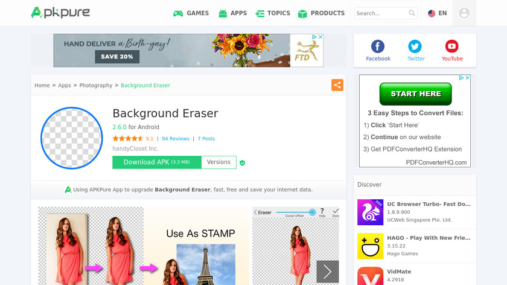Open the TOPICS menu
The width and height of the screenshot is (507, 285).
coord(272,13)
